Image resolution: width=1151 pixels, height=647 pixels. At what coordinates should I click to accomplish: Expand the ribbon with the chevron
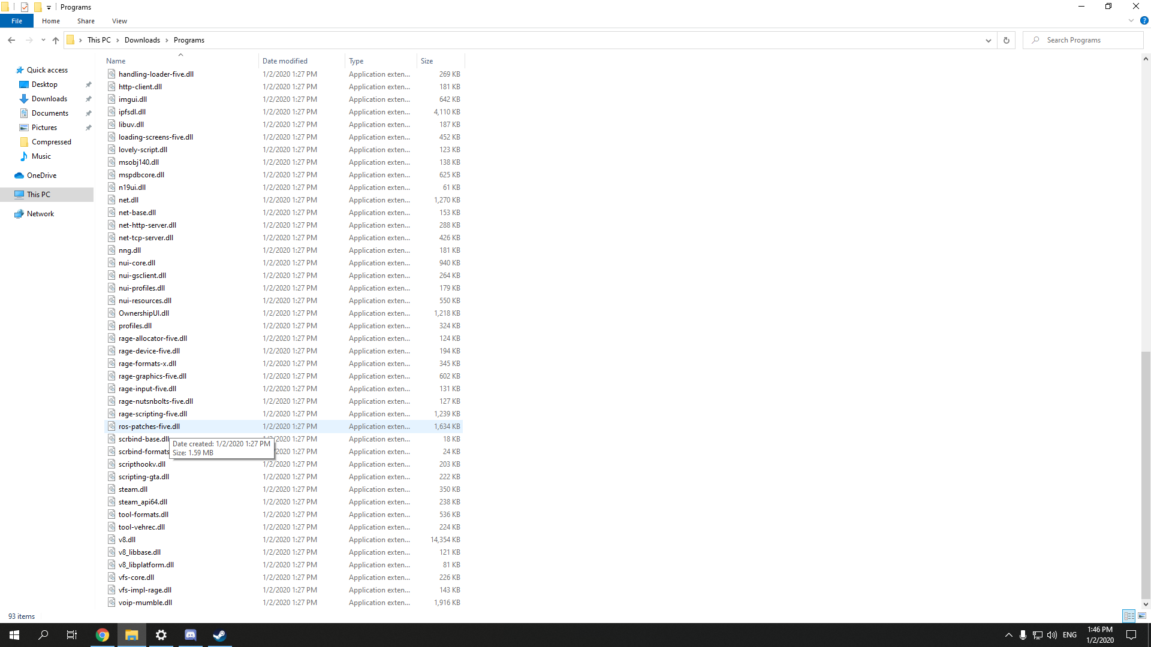(1131, 20)
